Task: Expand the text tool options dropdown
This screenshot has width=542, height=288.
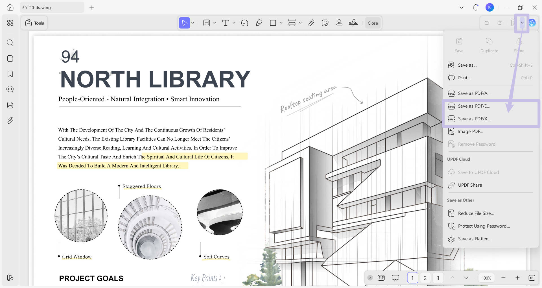Action: point(233,23)
